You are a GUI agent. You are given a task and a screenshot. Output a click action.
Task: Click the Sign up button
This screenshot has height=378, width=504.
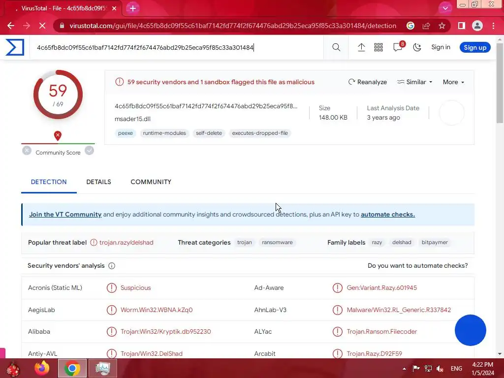coord(475,47)
